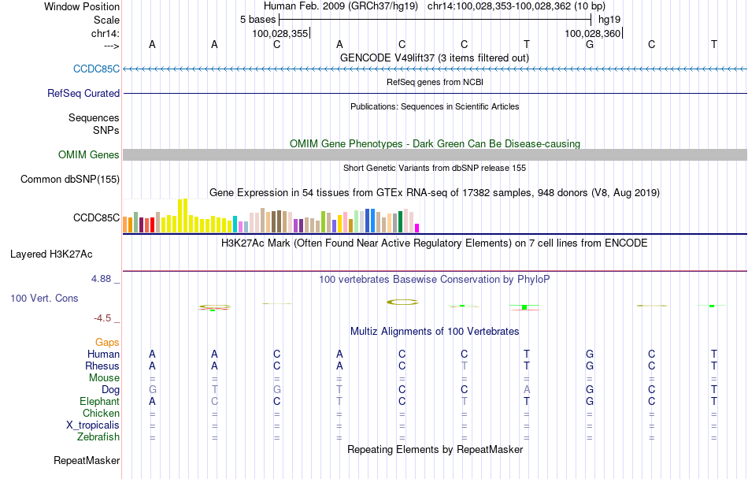Click the 100 Vert. Cons track label
748x479 pixels.
click(x=44, y=298)
